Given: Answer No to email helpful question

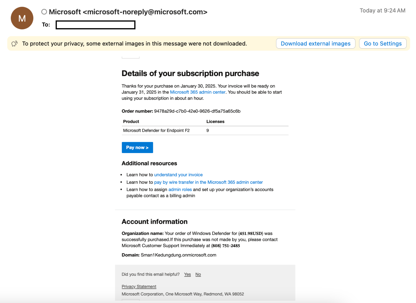Looking at the screenshot, I should pyautogui.click(x=198, y=274).
